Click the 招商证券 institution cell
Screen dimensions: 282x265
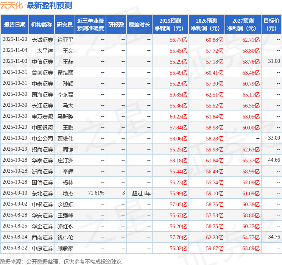(x=42, y=149)
